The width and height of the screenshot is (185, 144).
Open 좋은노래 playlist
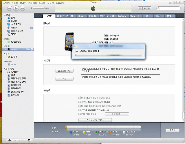click(15, 95)
